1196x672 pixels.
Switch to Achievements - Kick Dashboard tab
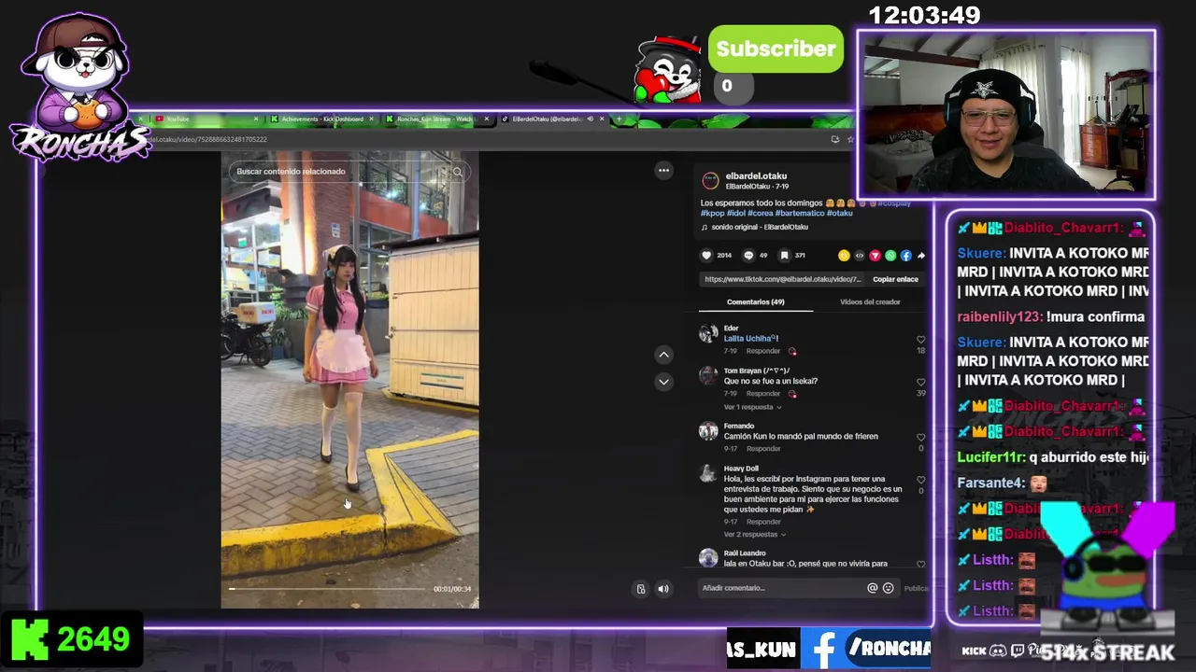coord(322,119)
